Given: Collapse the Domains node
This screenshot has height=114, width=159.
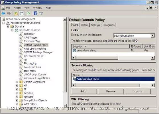Looking at the screenshot, I should click(x=8, y=27).
